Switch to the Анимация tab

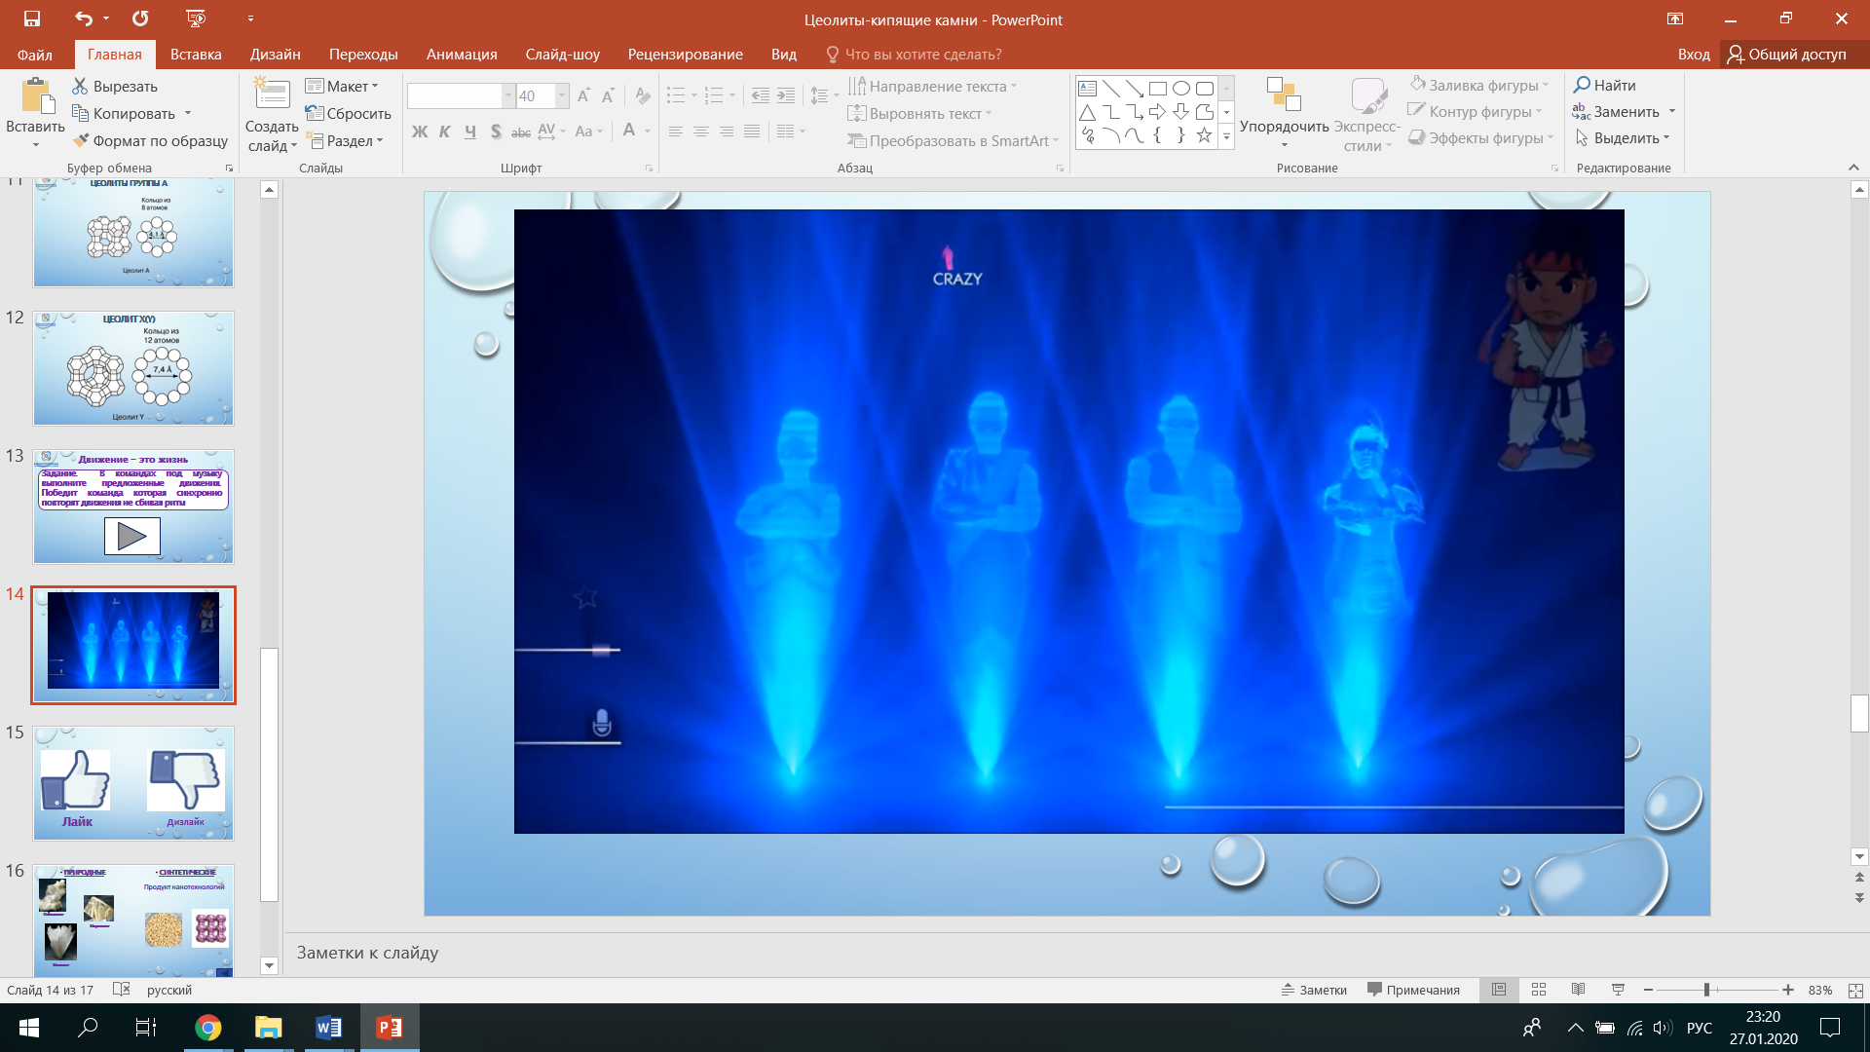pyautogui.click(x=462, y=55)
